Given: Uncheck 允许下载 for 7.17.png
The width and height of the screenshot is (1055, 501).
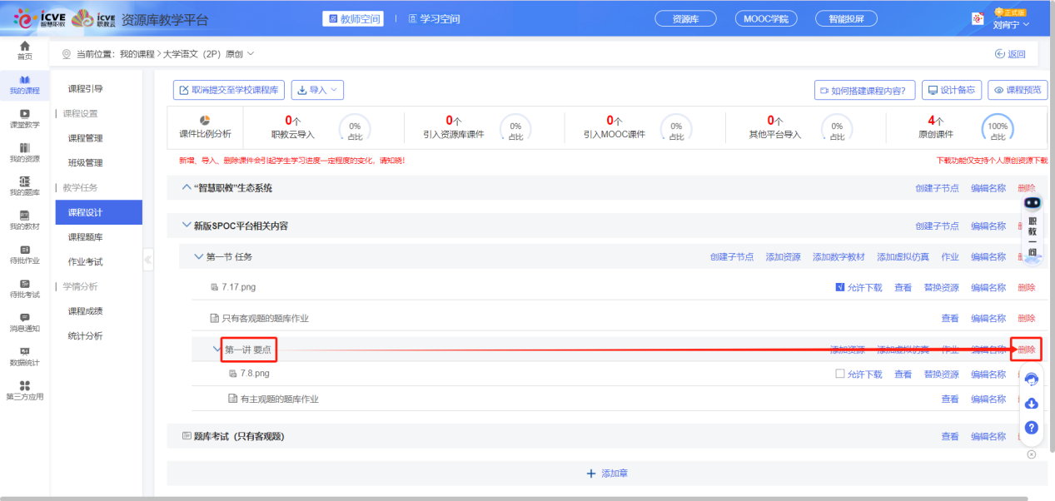Looking at the screenshot, I should [x=840, y=288].
